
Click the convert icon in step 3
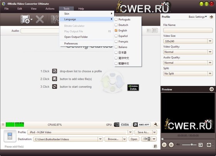point(54,86)
